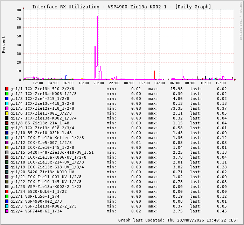Viewport: 244px width, 225px height.
Task: Select legend label gi1/23 VSP-Zie13a-K002-2_1/23
Action: click(x=46, y=187)
